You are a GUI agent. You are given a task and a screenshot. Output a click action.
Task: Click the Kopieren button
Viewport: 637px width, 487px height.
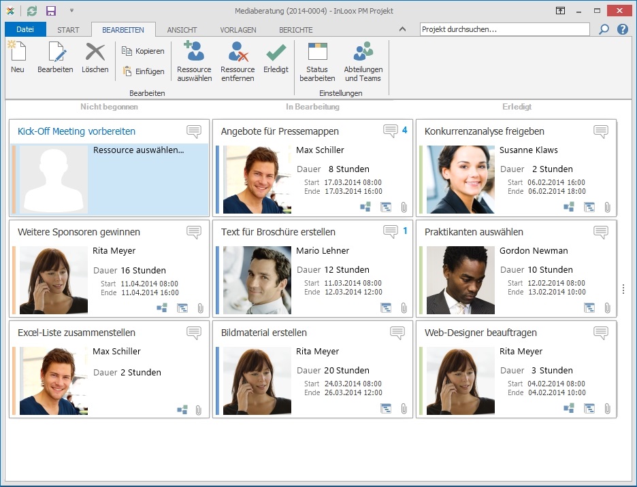click(144, 51)
